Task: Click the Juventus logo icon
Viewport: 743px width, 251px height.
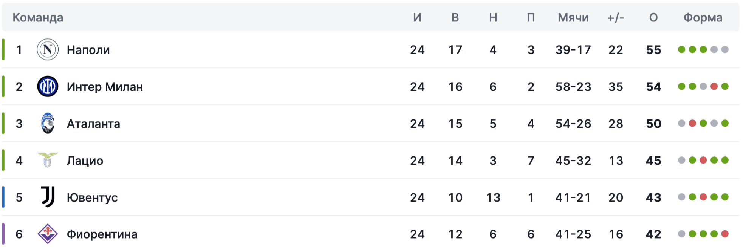Action: pyautogui.click(x=48, y=197)
